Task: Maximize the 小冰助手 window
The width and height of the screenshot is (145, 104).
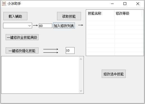Action: pyautogui.click(x=125, y=4)
